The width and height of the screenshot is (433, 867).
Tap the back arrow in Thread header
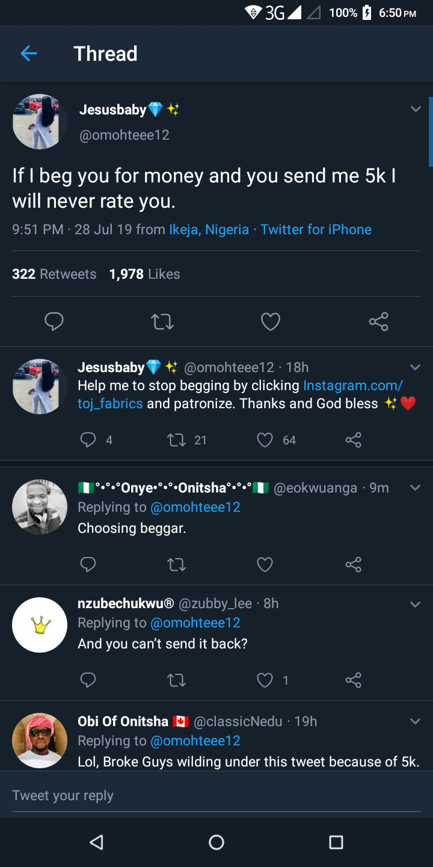coord(28,54)
